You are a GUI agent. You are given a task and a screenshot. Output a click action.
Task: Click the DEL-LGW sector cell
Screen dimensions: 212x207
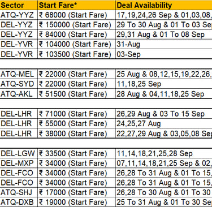[19, 153]
